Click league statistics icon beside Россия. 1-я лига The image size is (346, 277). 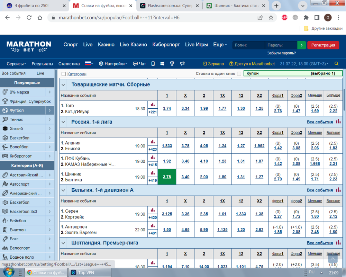click(338, 122)
